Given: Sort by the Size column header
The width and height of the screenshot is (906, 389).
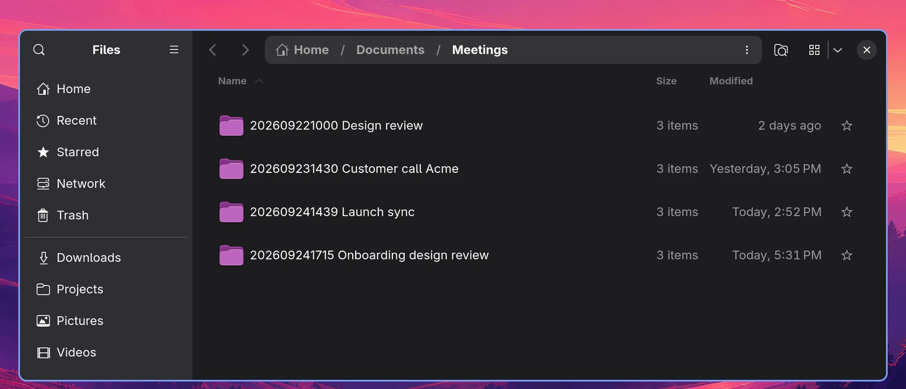Looking at the screenshot, I should pos(666,81).
